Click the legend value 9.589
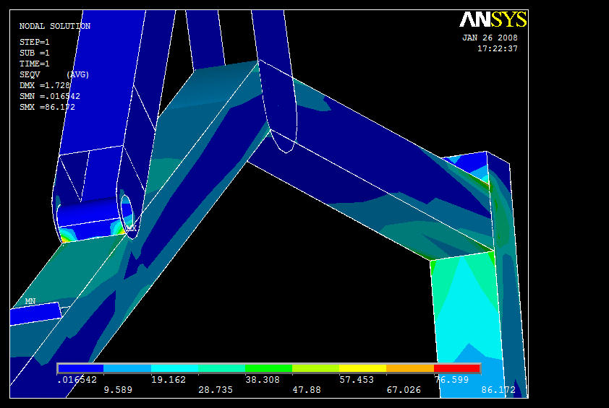The image size is (609, 408). click(x=118, y=390)
